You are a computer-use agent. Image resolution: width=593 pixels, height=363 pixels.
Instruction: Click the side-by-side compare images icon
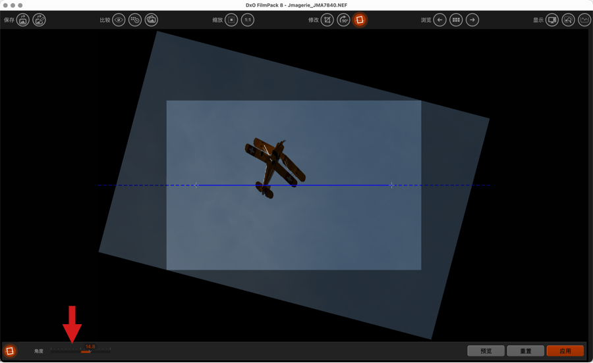click(152, 20)
